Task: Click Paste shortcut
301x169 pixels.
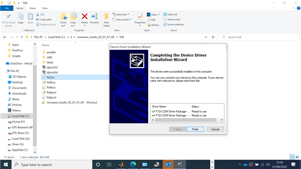Action: coord(46,24)
